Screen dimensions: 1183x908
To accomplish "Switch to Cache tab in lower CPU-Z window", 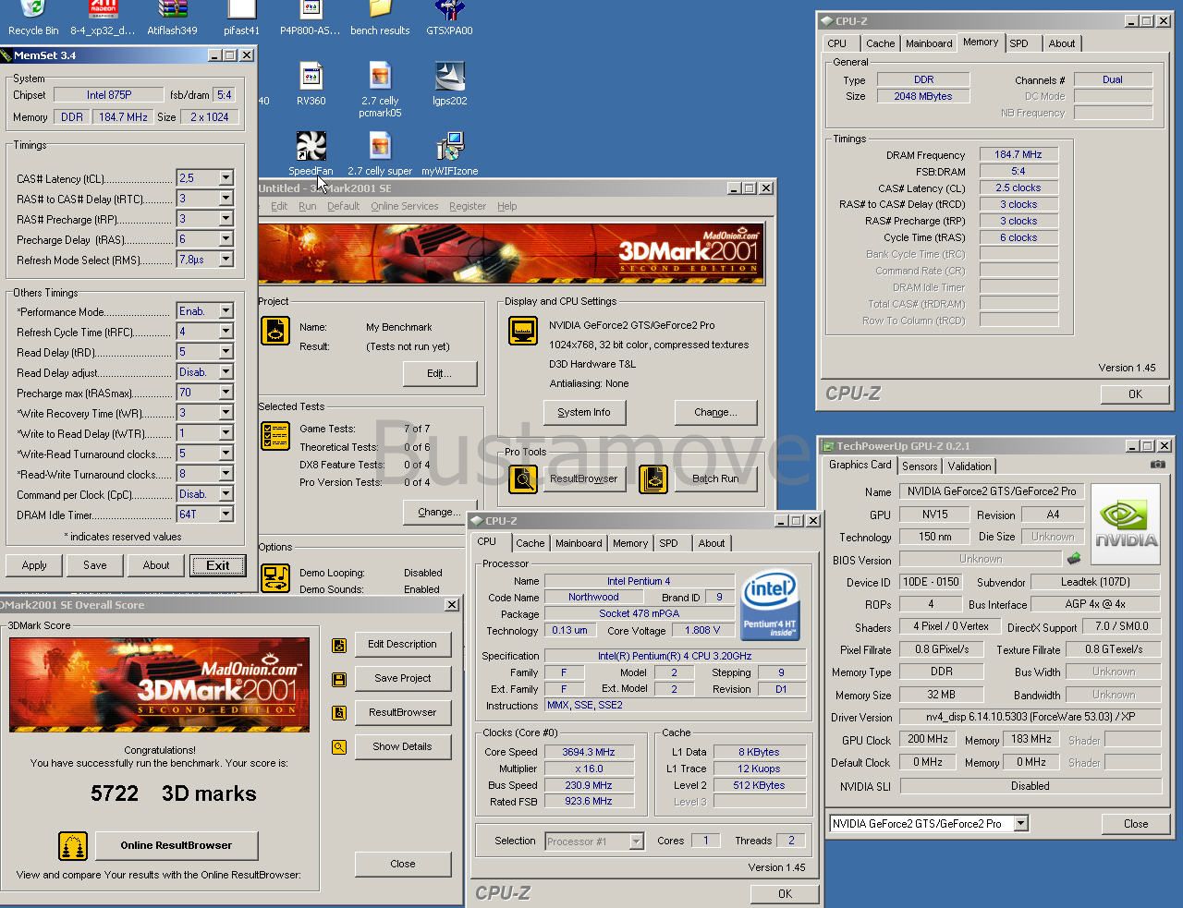I will point(531,543).
